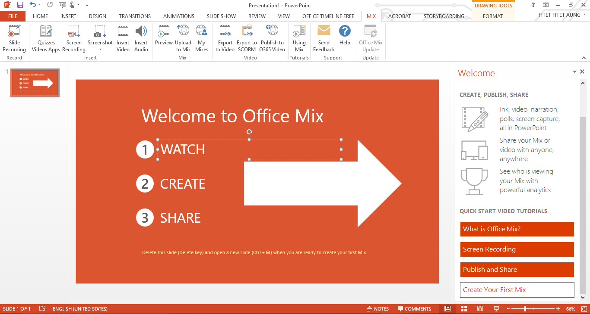Viewport: 590px width, 314px height.
Task: Toggle Comments pane
Action: click(x=414, y=309)
